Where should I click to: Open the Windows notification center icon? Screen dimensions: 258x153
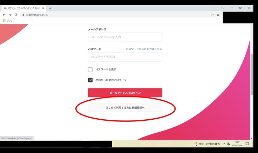pyautogui.click(x=247, y=144)
